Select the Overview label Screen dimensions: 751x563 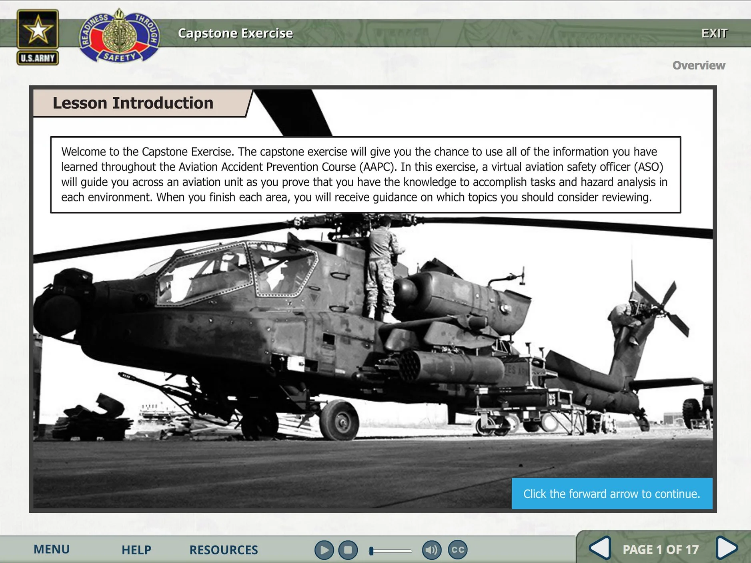(x=699, y=65)
